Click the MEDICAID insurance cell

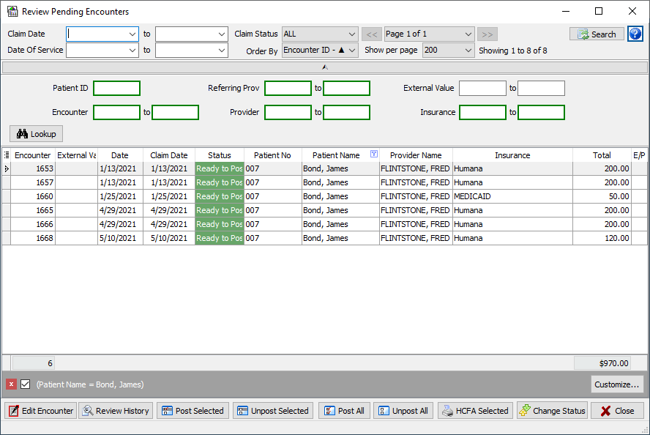512,196
